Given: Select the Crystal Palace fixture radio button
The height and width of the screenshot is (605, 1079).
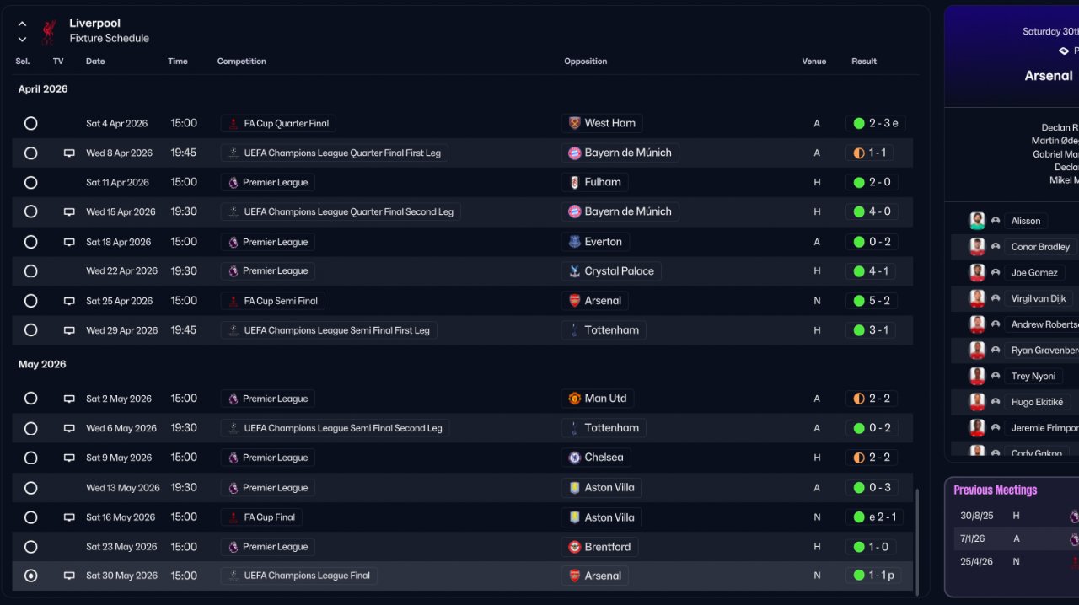Looking at the screenshot, I should pyautogui.click(x=31, y=271).
